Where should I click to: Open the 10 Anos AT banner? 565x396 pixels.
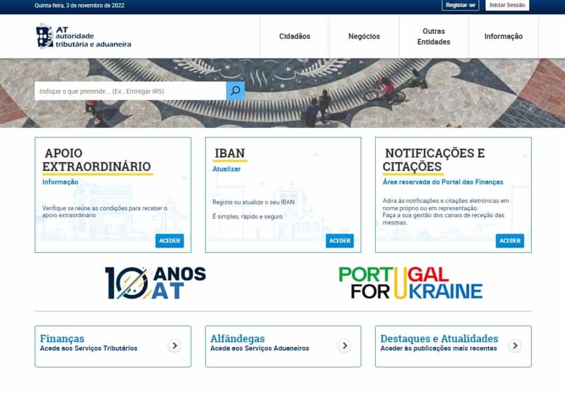pyautogui.click(x=155, y=283)
